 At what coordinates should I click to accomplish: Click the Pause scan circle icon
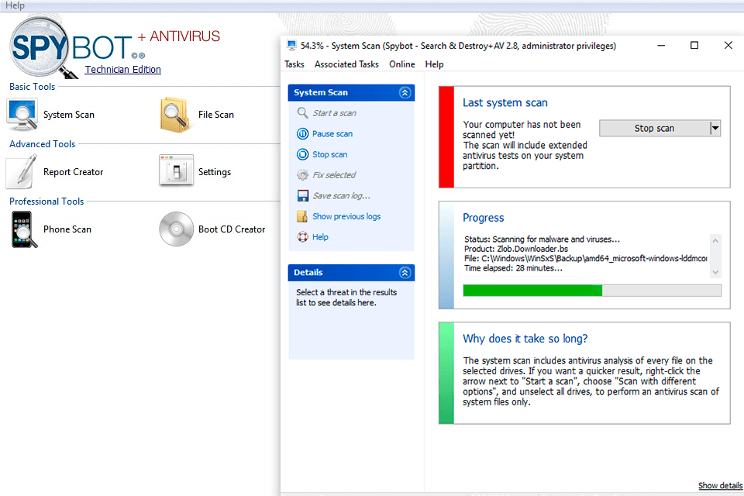coord(302,134)
